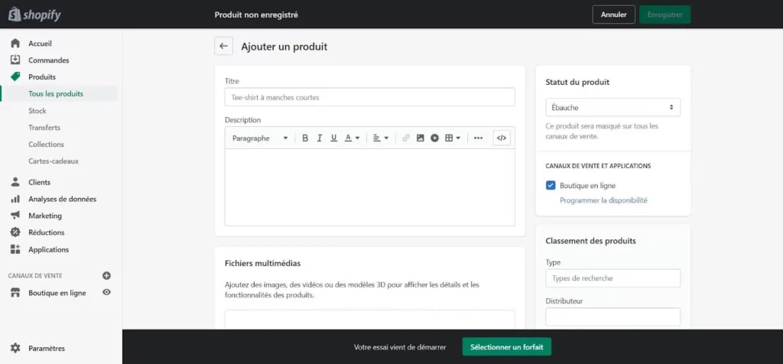Toggle italic text in description editor

(x=320, y=138)
